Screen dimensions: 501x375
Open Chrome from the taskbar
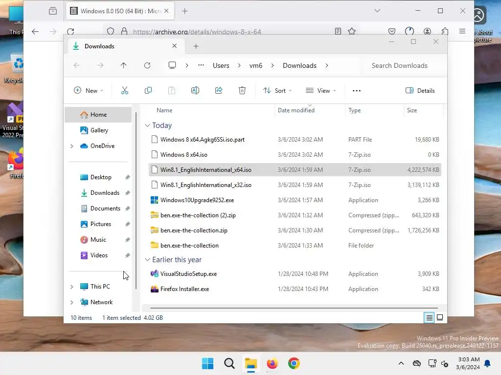click(294, 363)
